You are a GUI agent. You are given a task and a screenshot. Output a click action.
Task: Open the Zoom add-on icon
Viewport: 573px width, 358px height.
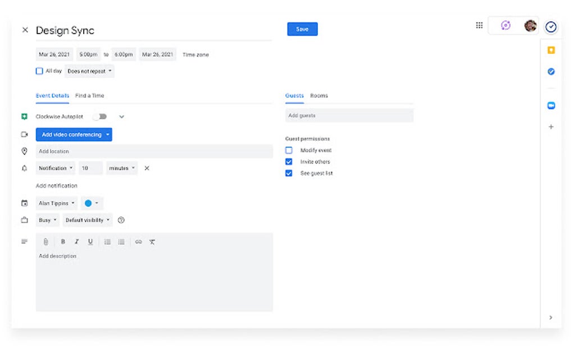pos(551,105)
